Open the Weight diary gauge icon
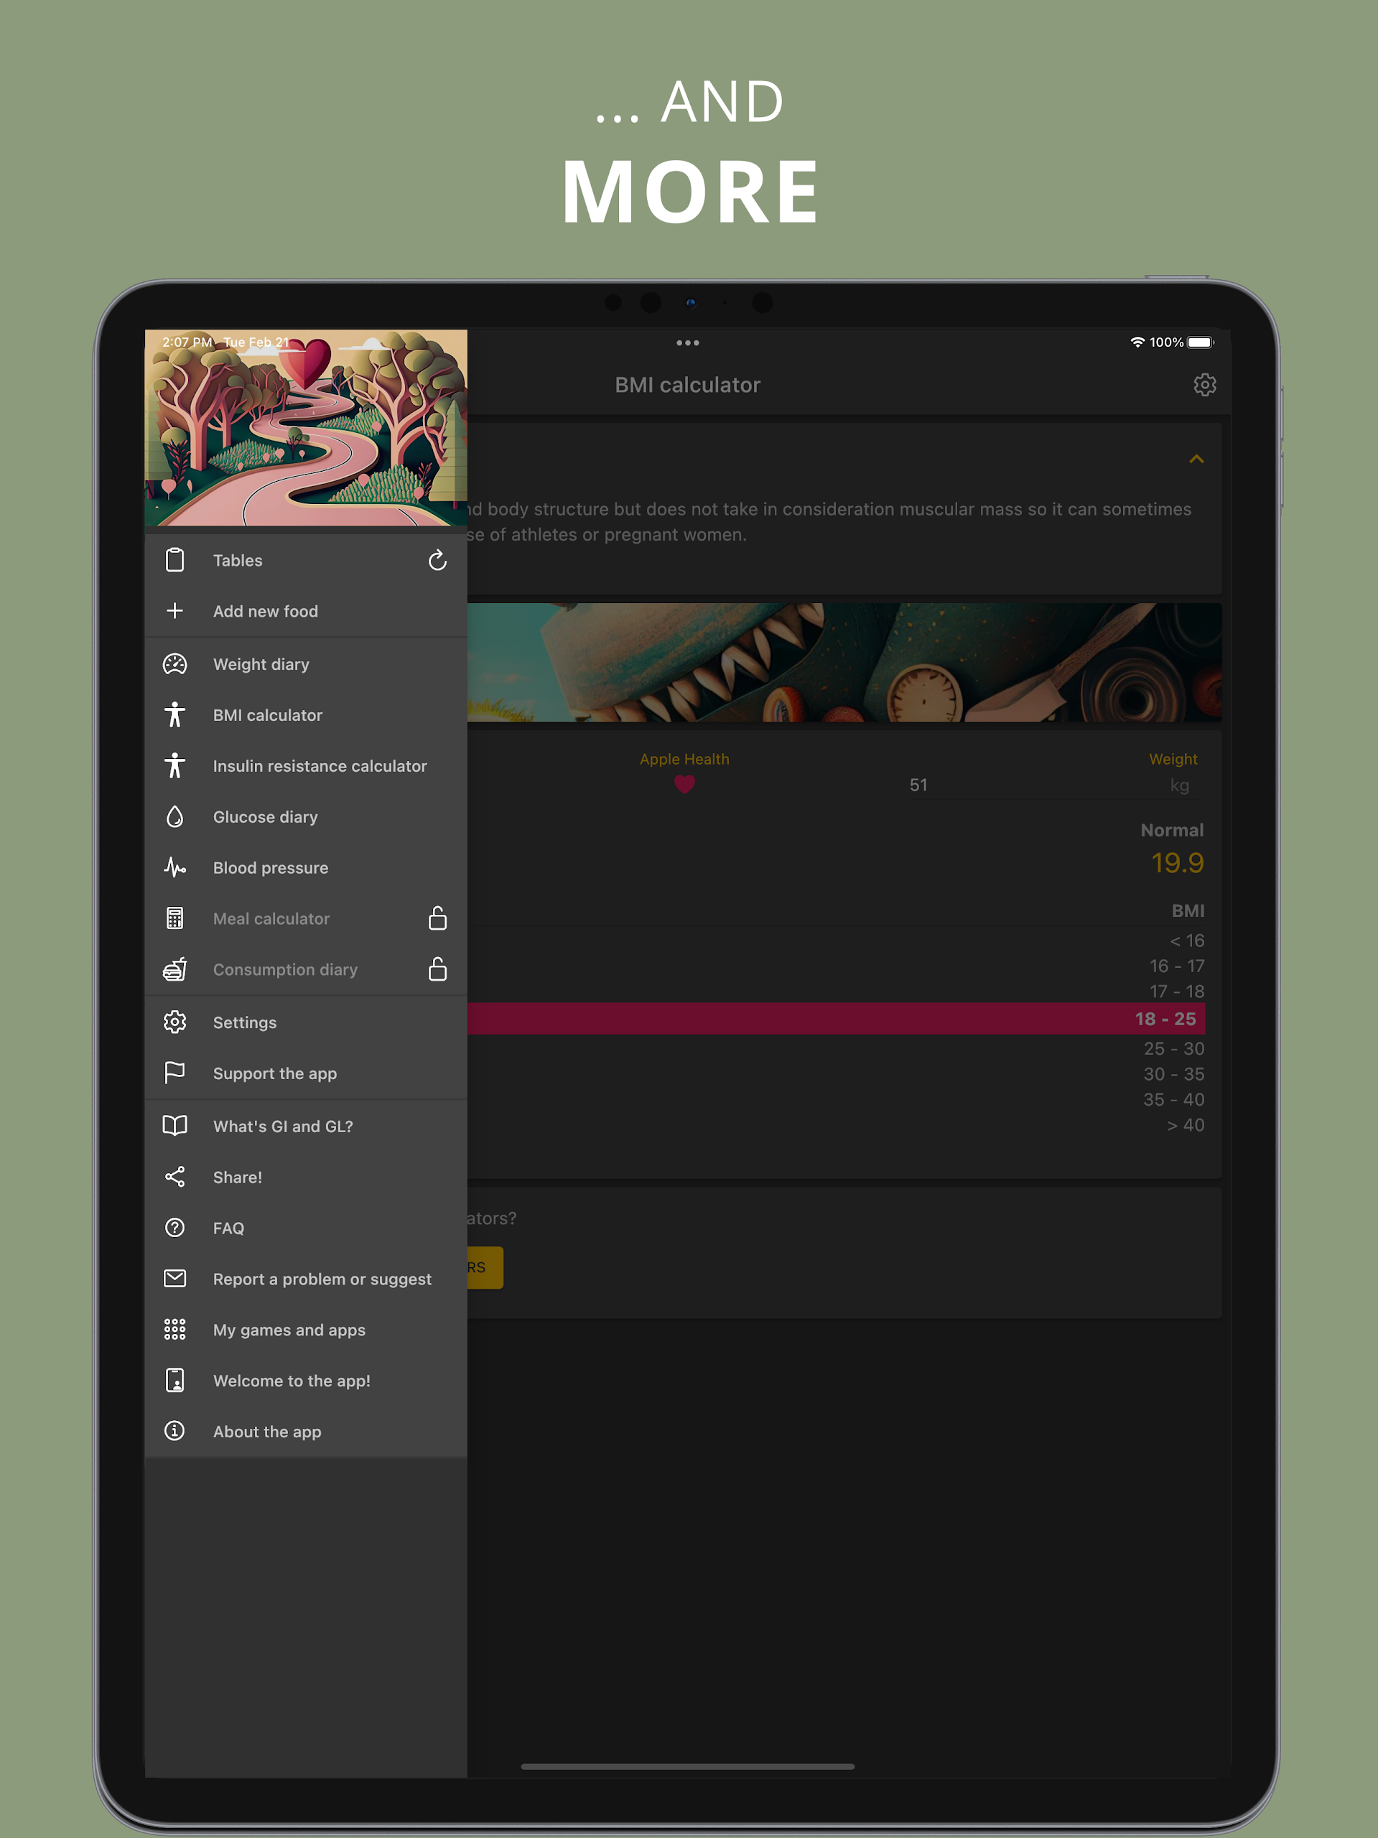 click(x=174, y=664)
